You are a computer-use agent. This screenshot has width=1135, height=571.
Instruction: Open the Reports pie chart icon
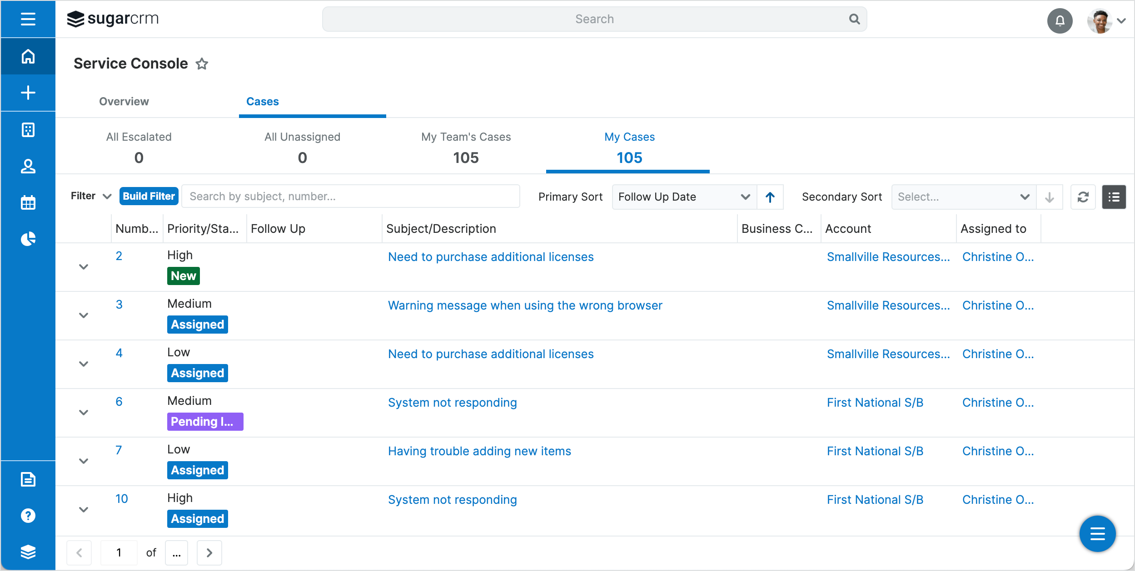point(28,239)
